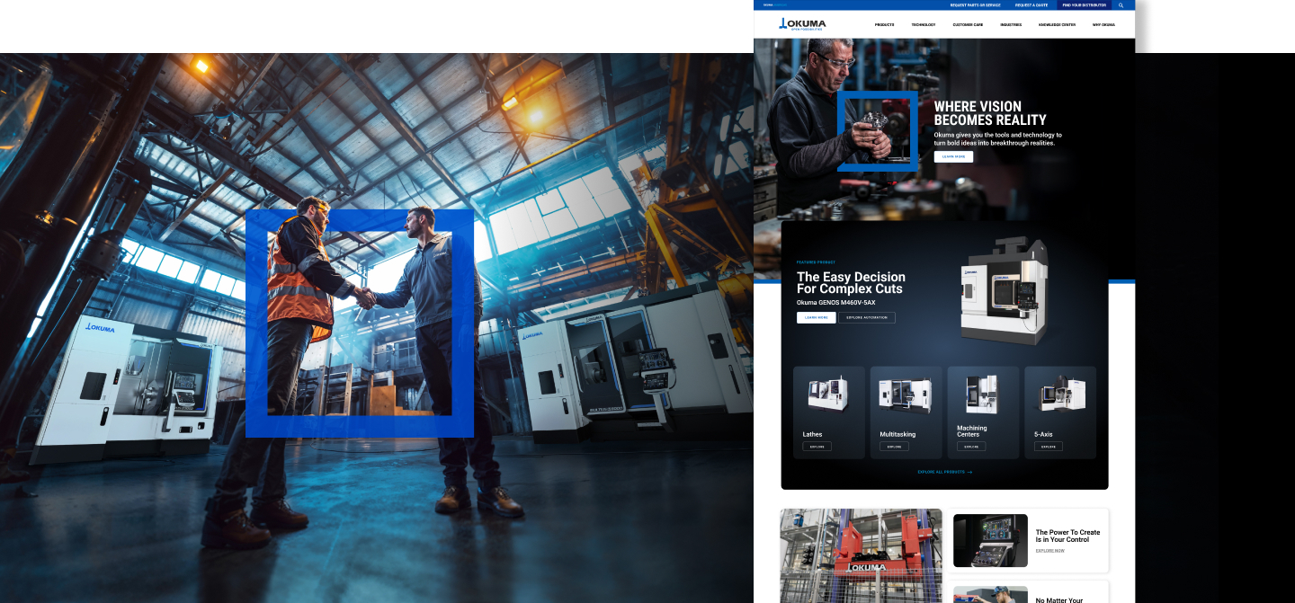Click the 5-Axis machine image
Image resolution: width=1295 pixels, height=603 pixels.
point(1062,394)
